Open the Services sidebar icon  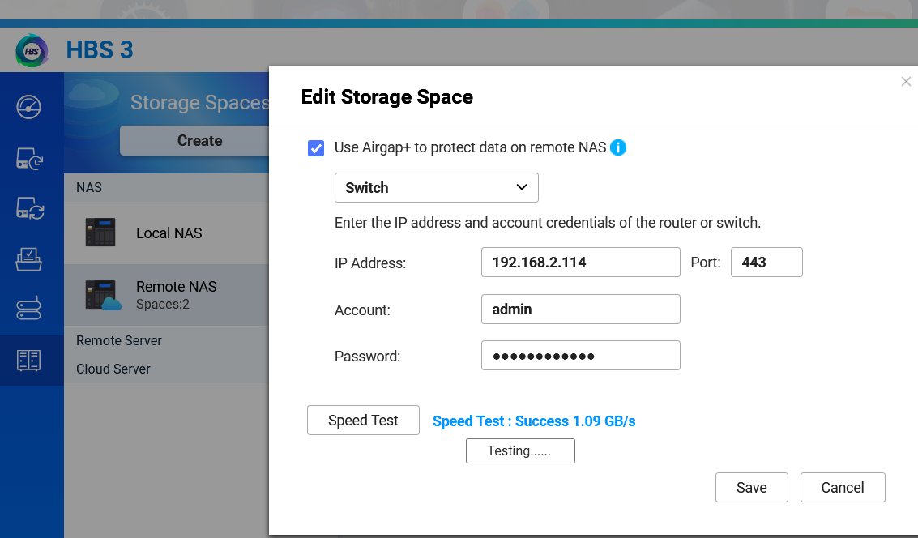tap(29, 310)
